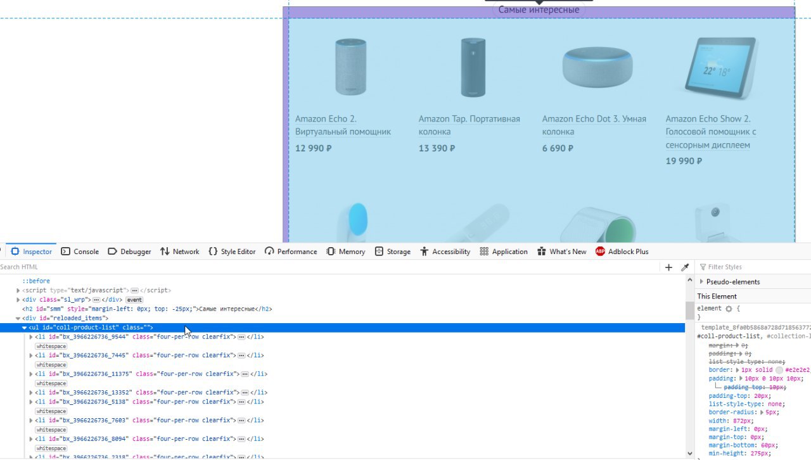811x460 pixels.
Task: Open the Network tab
Action: [x=179, y=252]
